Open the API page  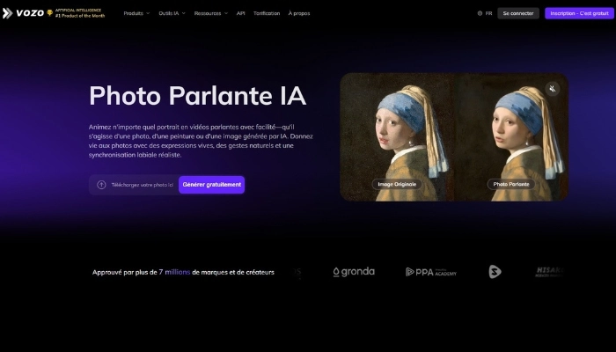click(241, 13)
